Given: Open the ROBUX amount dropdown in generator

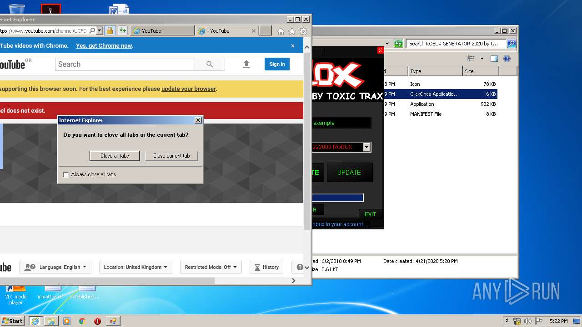Looking at the screenshot, I should [366, 147].
